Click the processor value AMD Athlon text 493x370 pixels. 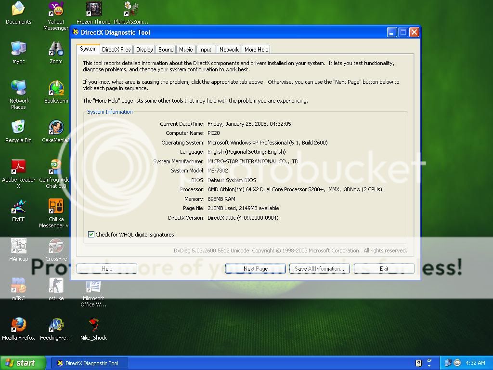tap(296, 189)
